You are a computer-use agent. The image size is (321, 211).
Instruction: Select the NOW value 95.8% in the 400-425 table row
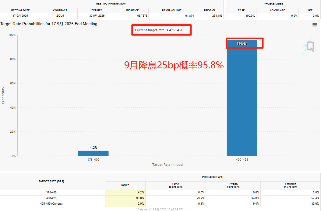[x=140, y=198]
